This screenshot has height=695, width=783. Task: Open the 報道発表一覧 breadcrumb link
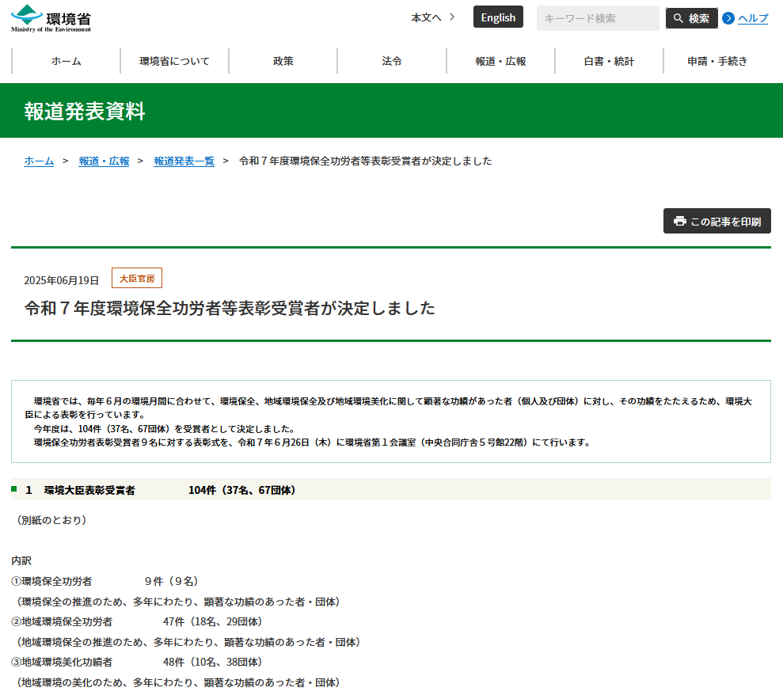coord(184,161)
